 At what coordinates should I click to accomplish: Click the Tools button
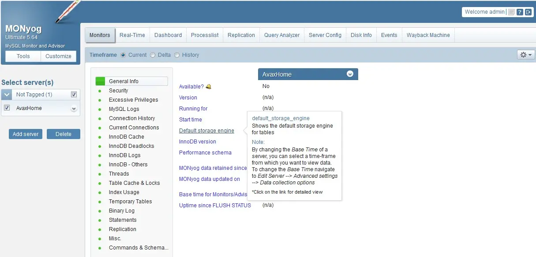[x=23, y=56]
